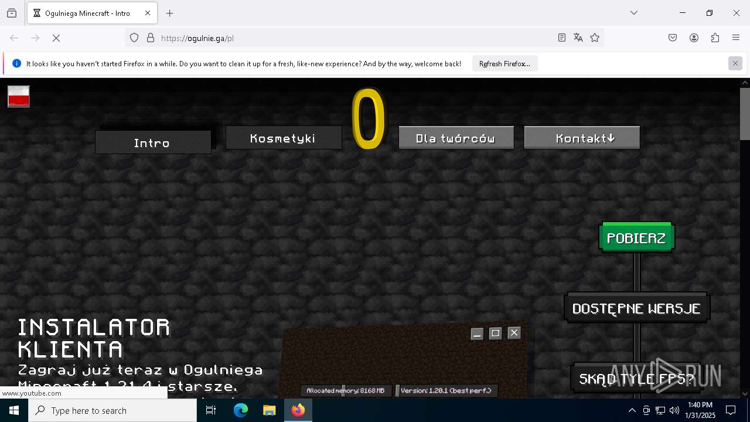Go back to previous page

(x=14, y=38)
